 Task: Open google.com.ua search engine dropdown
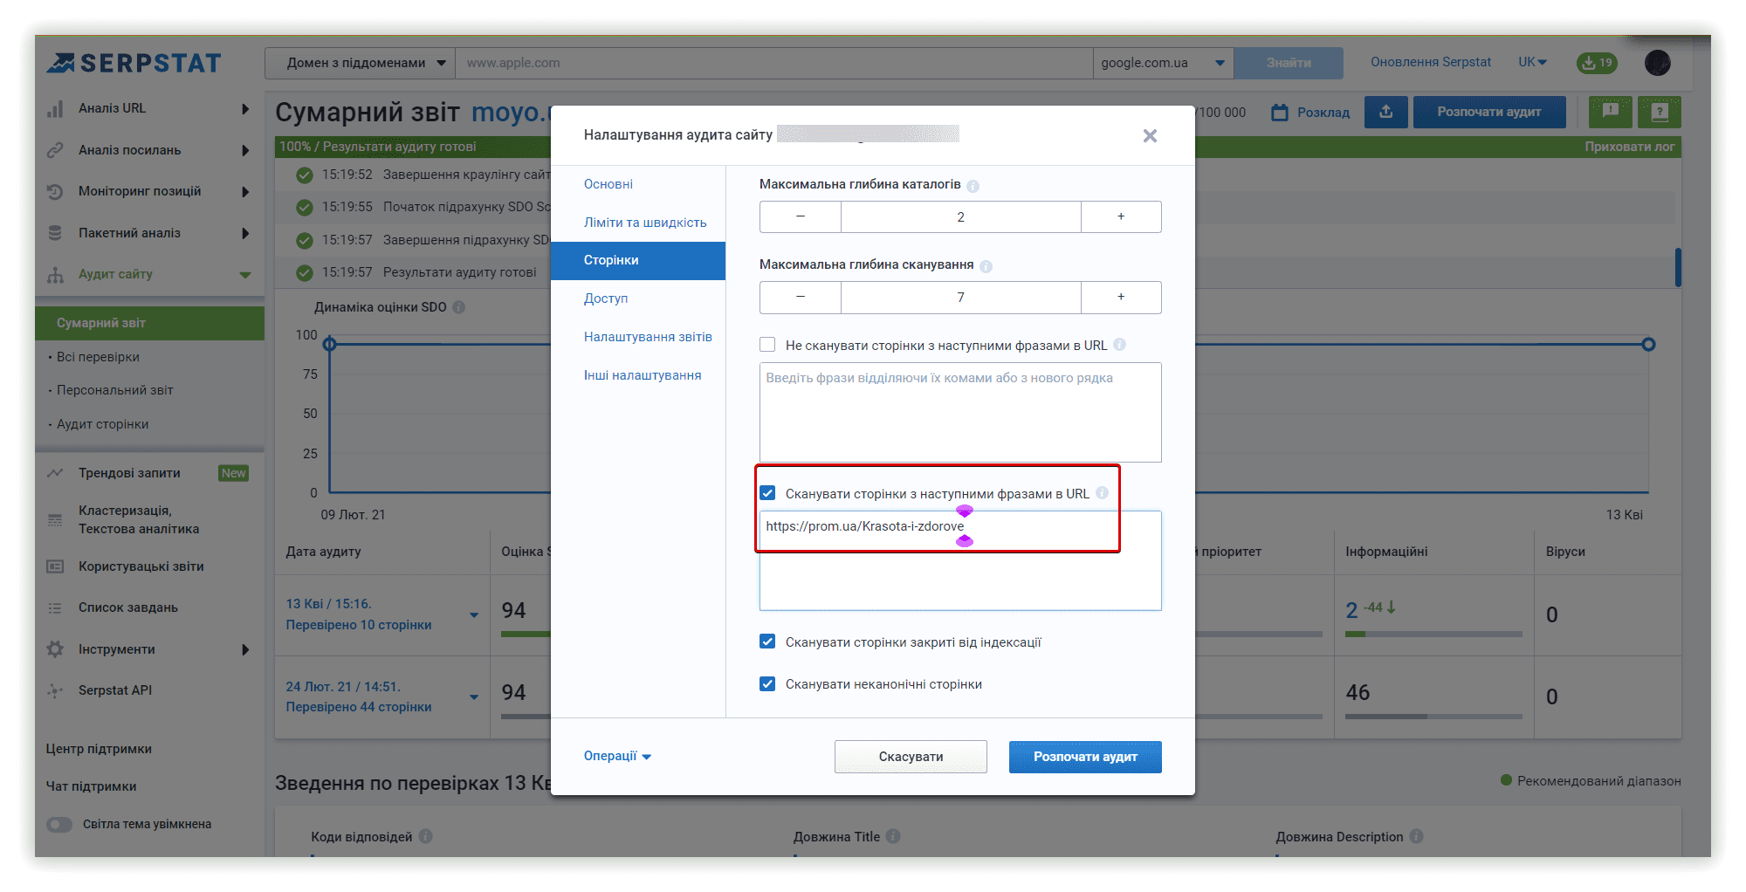tap(1163, 63)
